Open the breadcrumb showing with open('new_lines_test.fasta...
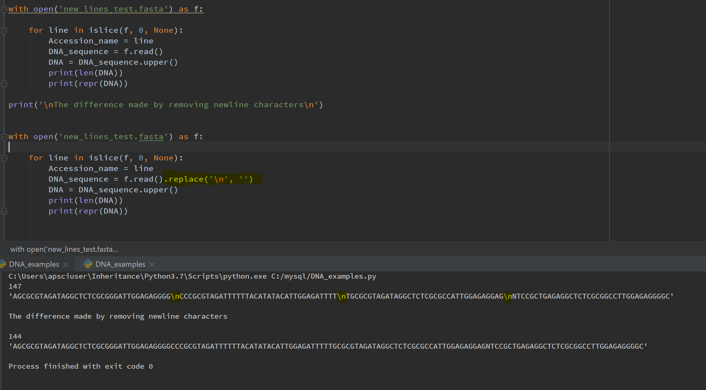Image resolution: width=706 pixels, height=390 pixels. point(64,249)
